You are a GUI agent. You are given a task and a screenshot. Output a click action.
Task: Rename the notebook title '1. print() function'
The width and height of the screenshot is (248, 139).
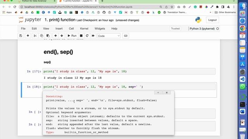tap(60, 20)
